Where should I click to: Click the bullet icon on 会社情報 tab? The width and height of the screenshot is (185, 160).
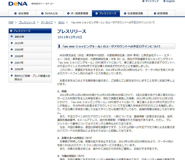point(16,13)
